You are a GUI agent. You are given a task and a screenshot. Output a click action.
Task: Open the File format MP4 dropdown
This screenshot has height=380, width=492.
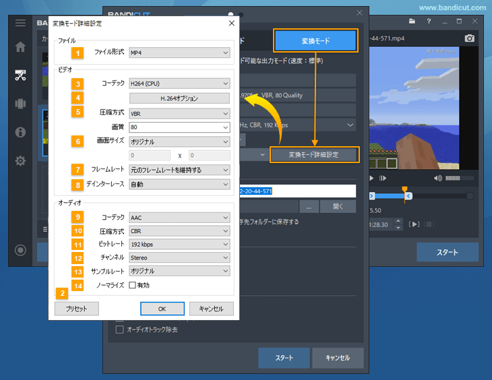179,53
